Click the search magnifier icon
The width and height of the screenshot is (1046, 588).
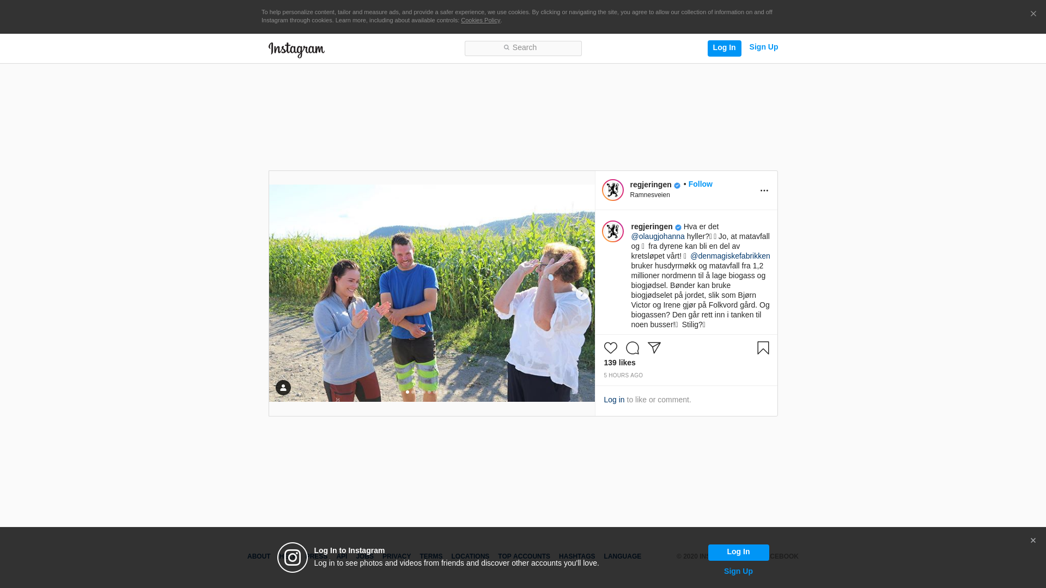[506, 48]
